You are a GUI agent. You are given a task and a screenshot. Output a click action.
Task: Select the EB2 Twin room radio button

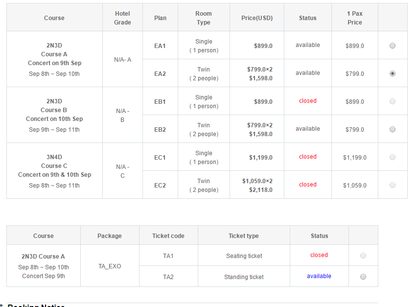[x=393, y=129]
